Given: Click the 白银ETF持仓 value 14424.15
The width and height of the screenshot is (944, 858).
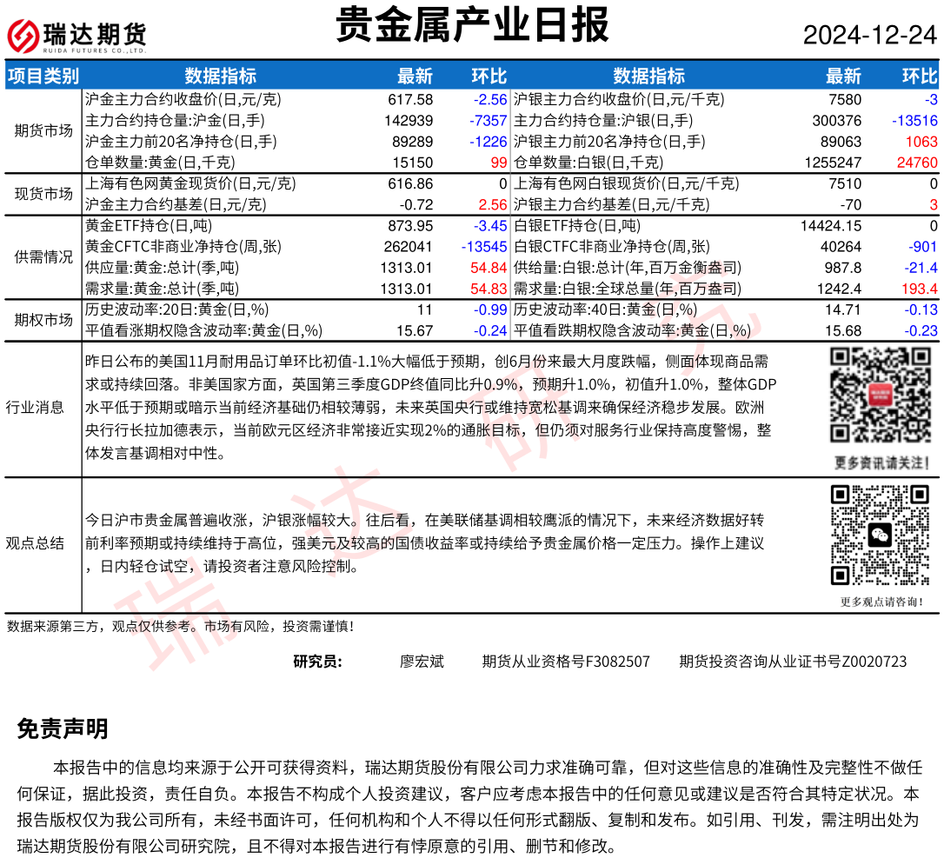Looking at the screenshot, I should (x=830, y=226).
